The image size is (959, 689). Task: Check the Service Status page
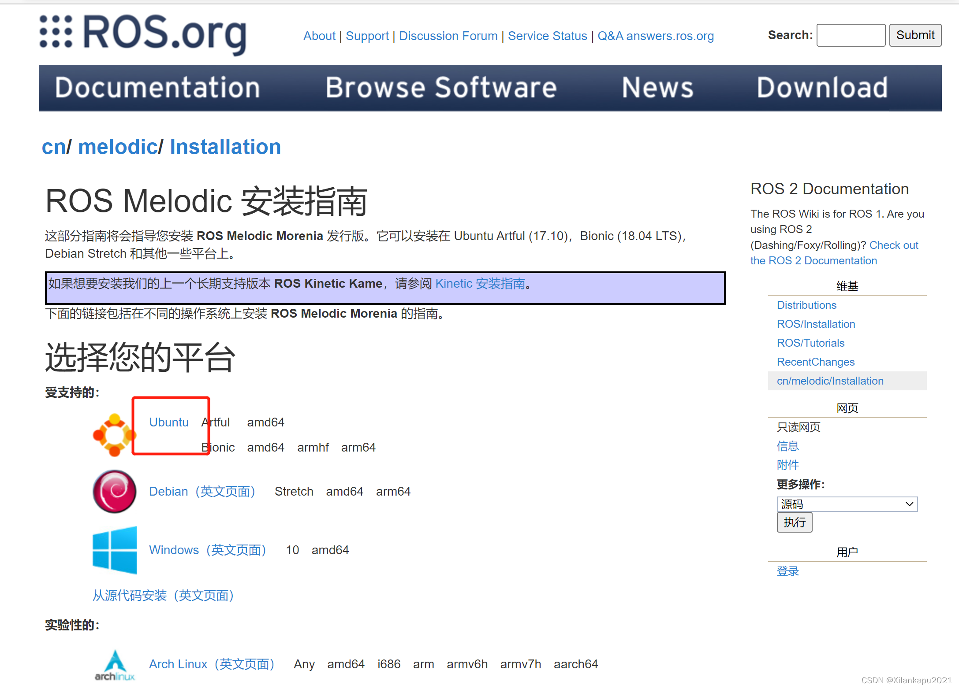coord(547,36)
